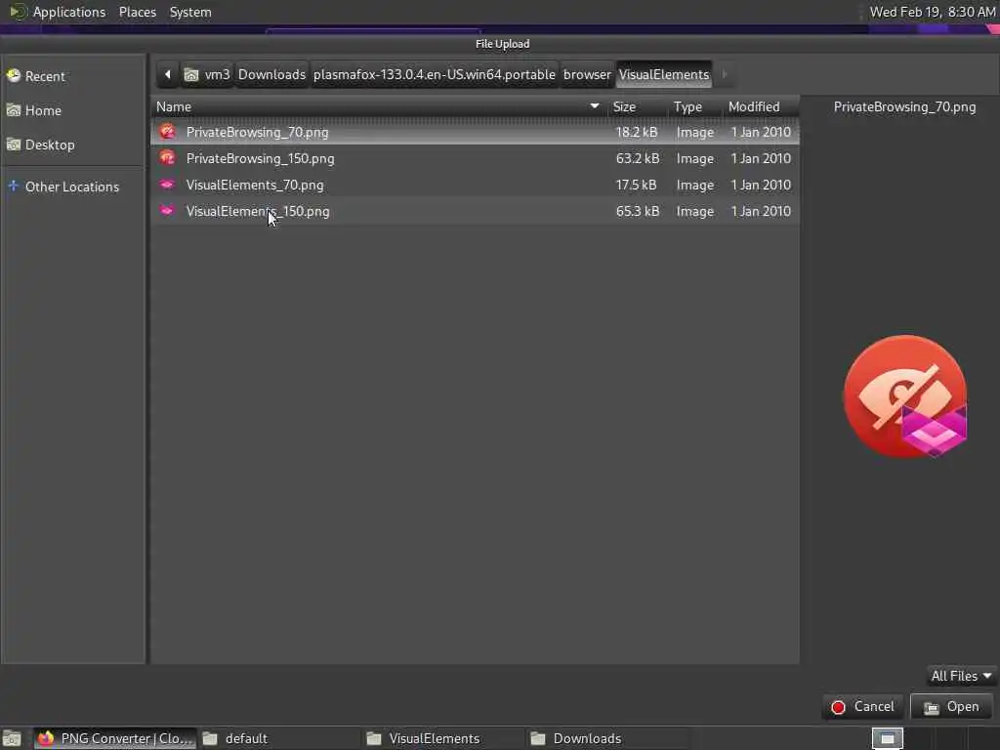Sort files by the Size column

click(x=638, y=106)
